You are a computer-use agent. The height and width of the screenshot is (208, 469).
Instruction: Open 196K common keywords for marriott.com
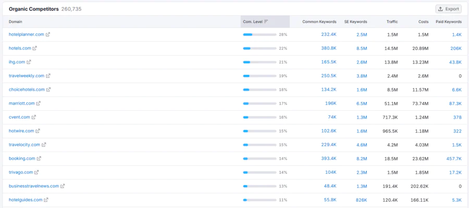click(331, 103)
